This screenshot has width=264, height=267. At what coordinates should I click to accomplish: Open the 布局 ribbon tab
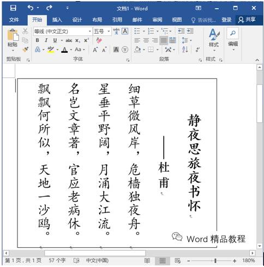click(97, 20)
